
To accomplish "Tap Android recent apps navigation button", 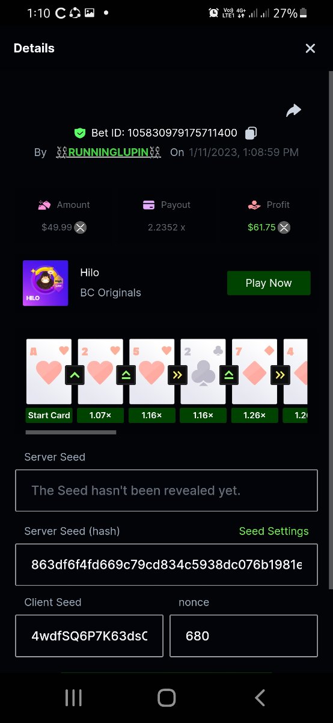I will [73, 698].
